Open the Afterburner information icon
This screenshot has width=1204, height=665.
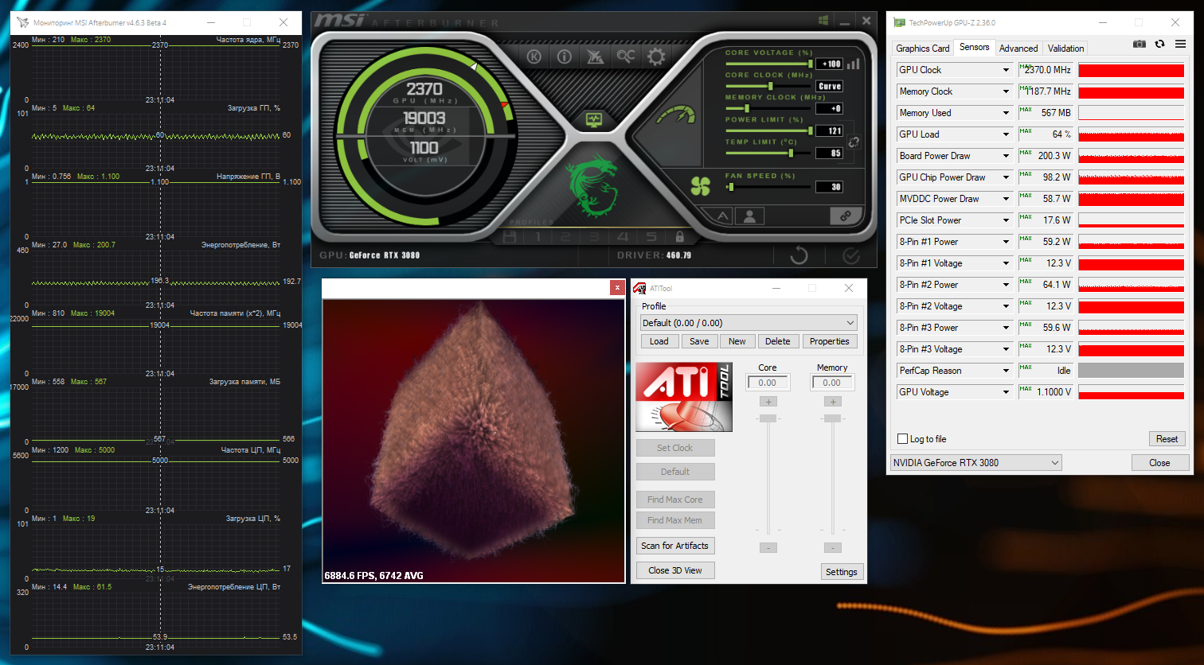[565, 56]
